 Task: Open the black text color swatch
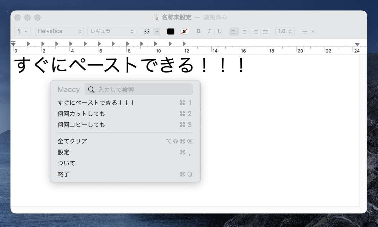pyautogui.click(x=171, y=32)
